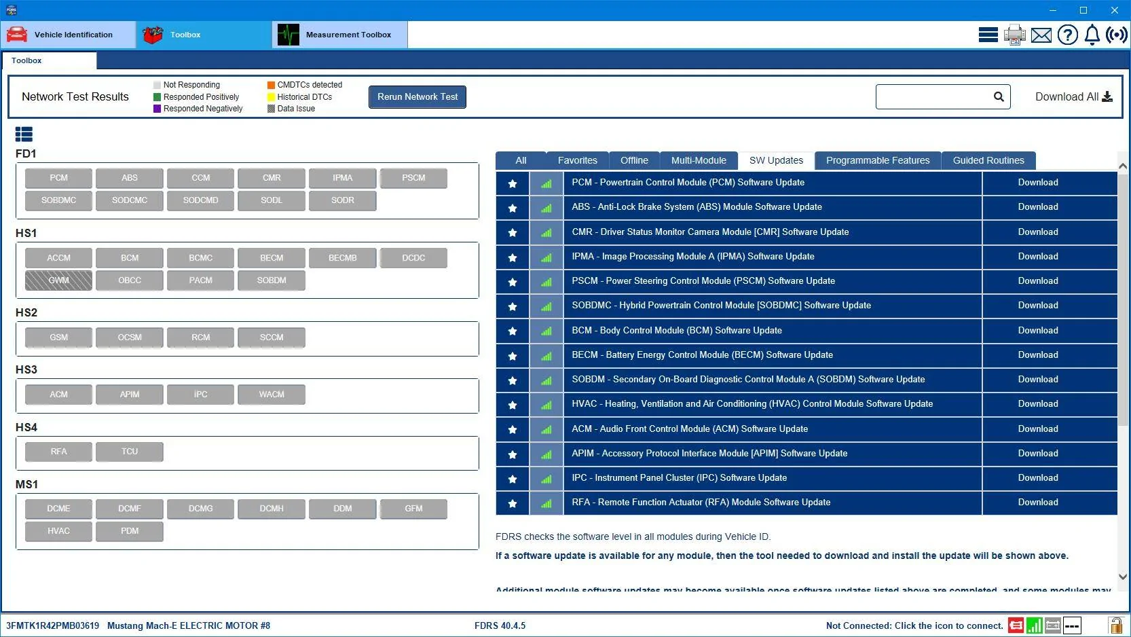1131x637 pixels.
Task: Select the DCMH module on MS1
Action: [x=272, y=509]
